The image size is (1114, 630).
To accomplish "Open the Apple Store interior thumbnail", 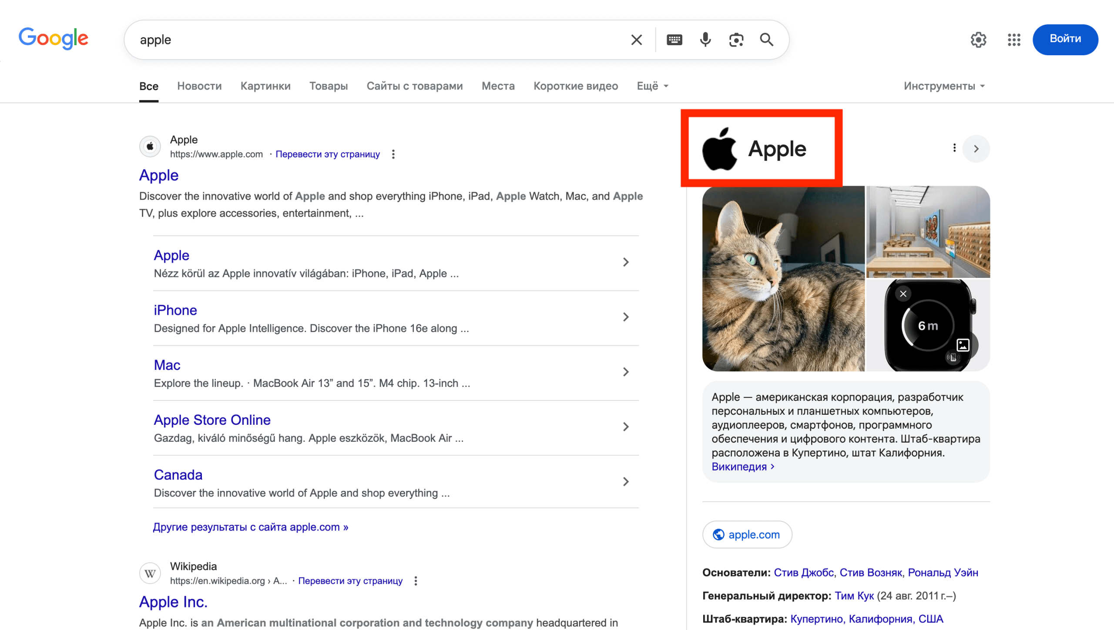I will click(928, 232).
